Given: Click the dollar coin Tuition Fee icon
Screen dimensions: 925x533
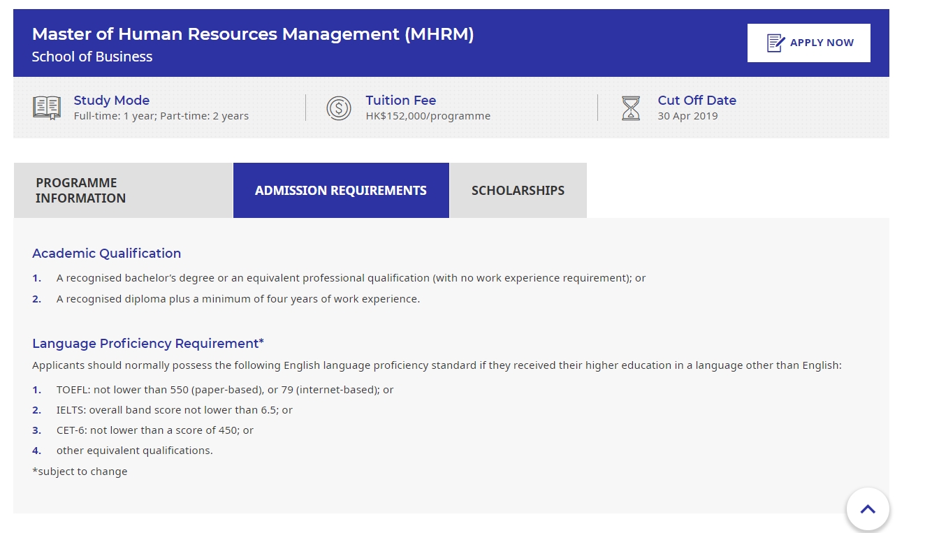Looking at the screenshot, I should 339,108.
